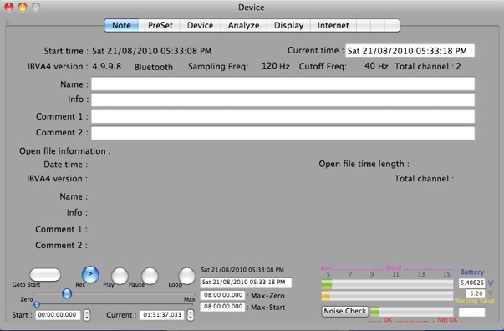Switch to the Note tab
504x331 pixels.
coord(121,25)
